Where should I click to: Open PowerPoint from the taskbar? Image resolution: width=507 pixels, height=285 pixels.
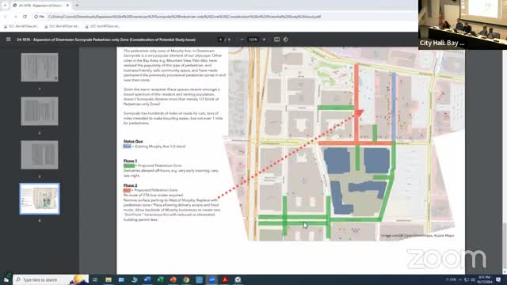(x=173, y=279)
